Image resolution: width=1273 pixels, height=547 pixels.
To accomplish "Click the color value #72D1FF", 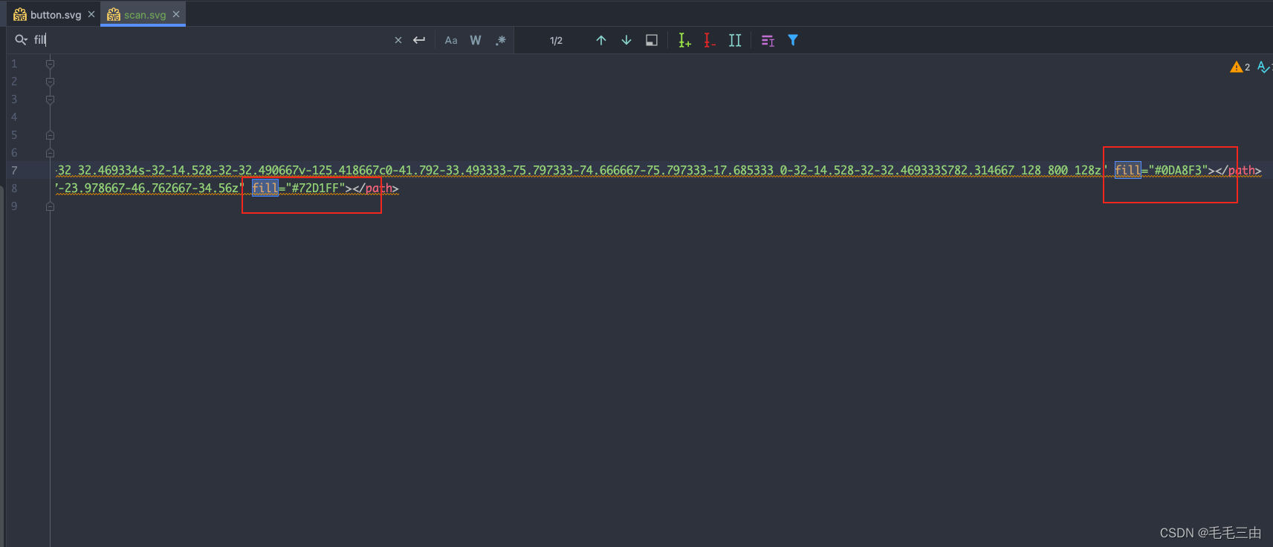I will point(315,189).
